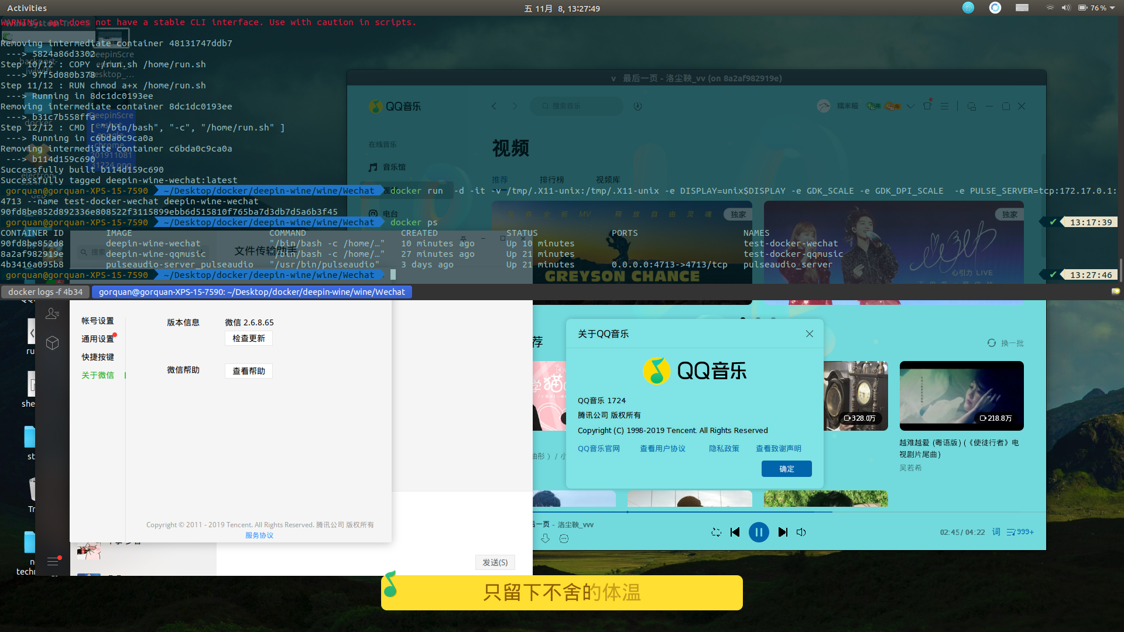1124x632 pixels.
Task: Open WeChat contacts icon in sidebar
Action: [52, 314]
